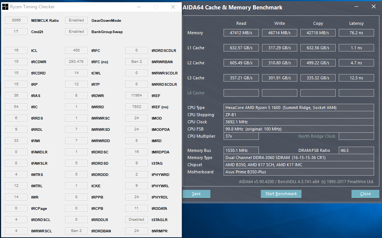Select the Cmd2t value field 1T
Screen dimensions: 382x238
point(16,31)
